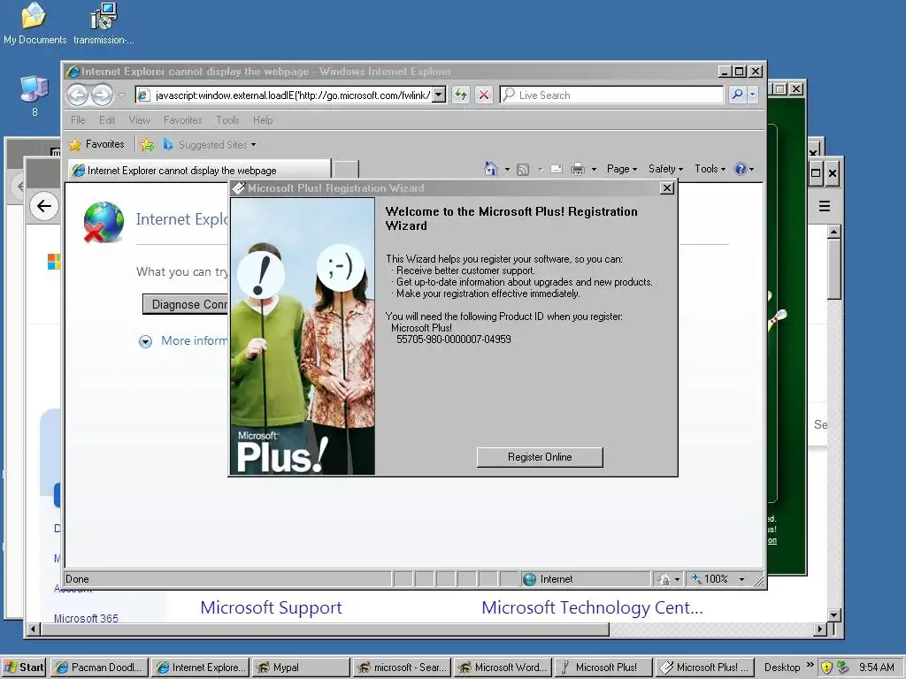Open the Tools menu in menu bar
The image size is (906, 679).
pyautogui.click(x=227, y=120)
